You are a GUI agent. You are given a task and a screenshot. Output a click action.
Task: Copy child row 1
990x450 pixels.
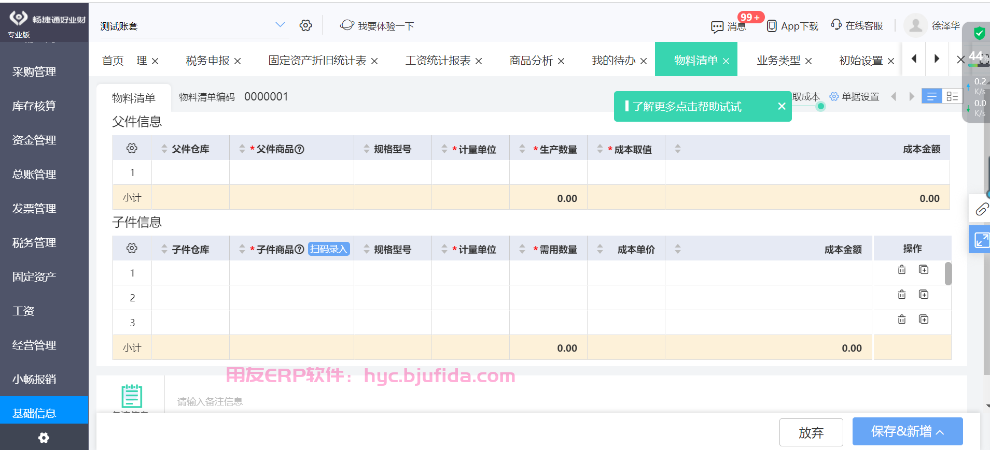pyautogui.click(x=924, y=270)
